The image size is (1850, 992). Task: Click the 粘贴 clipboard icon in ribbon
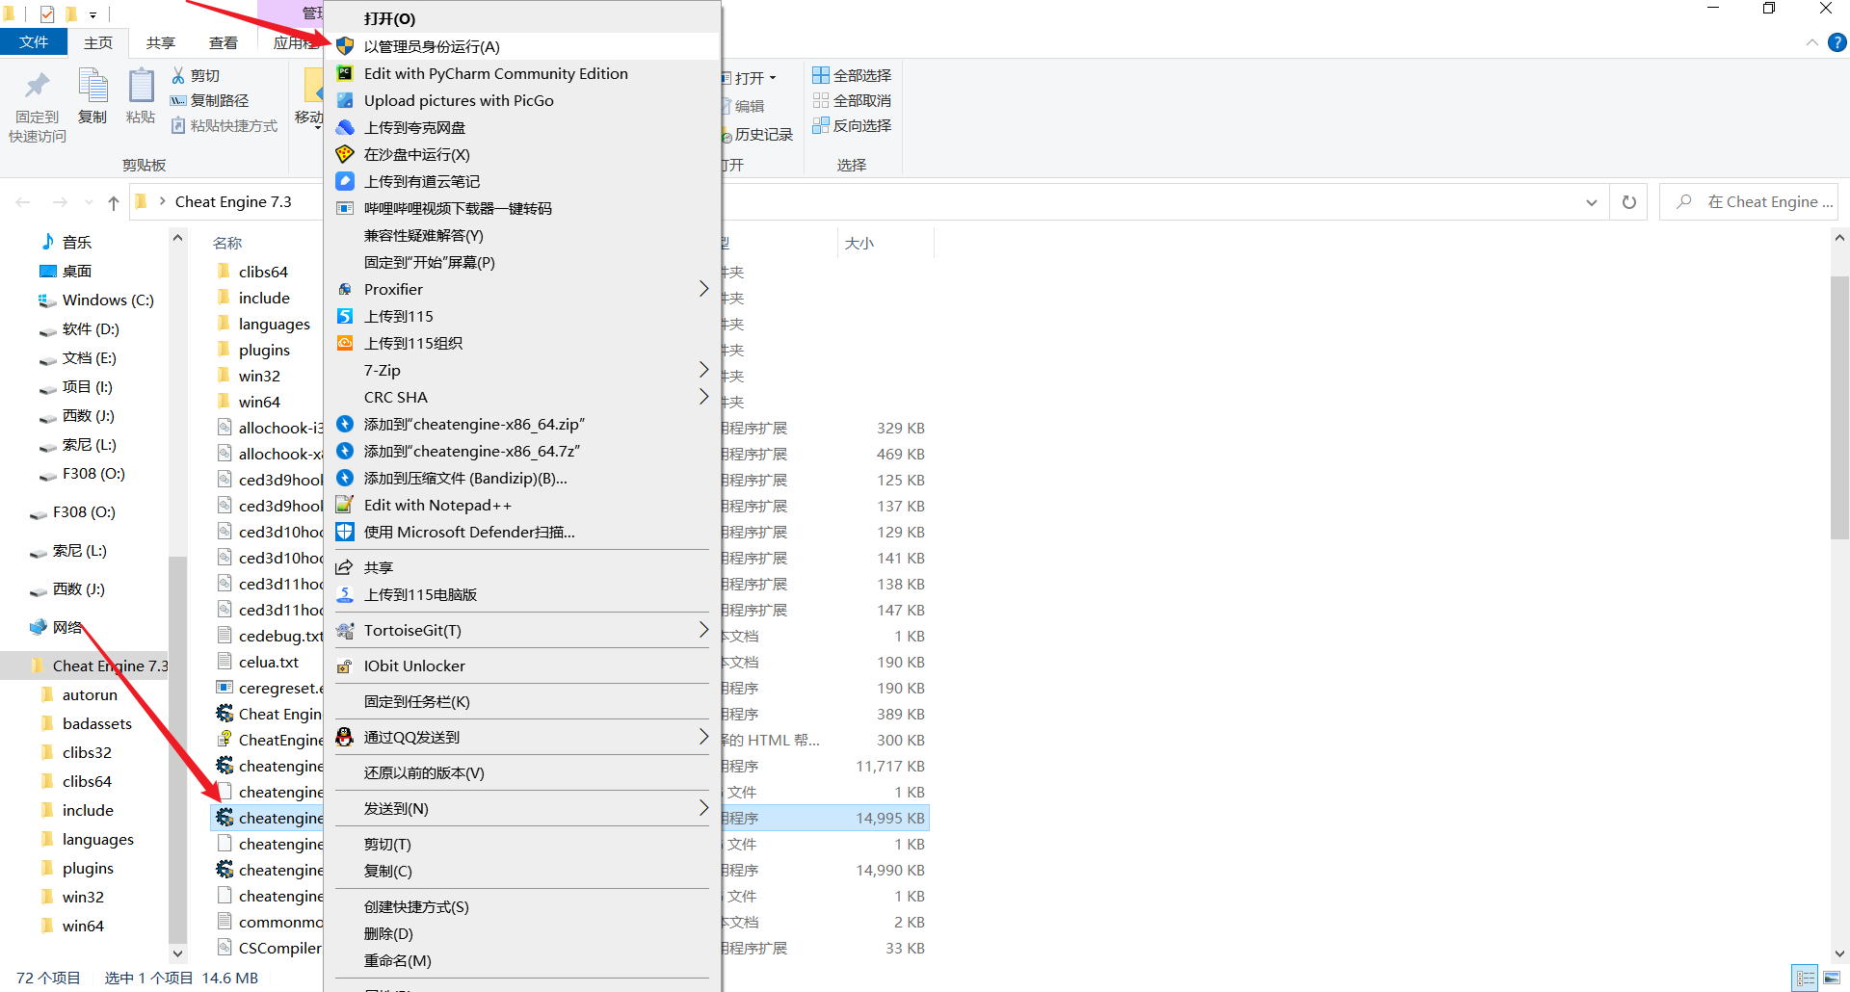[141, 86]
